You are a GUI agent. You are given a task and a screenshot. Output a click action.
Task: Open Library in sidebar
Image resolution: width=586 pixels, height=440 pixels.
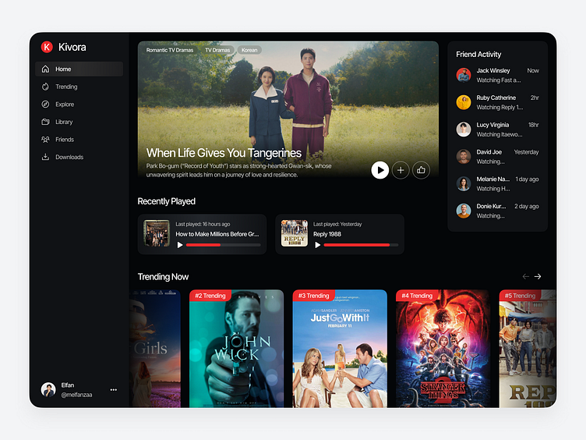[x=79, y=122]
